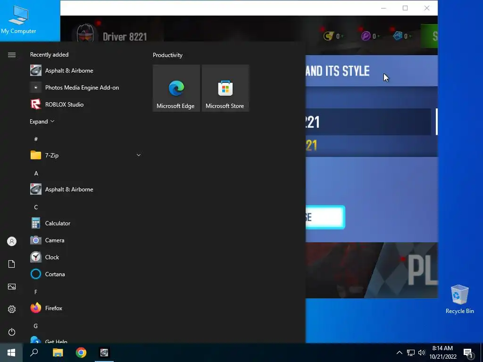Open Firefox from the app list
Image resolution: width=483 pixels, height=362 pixels.
click(86, 308)
